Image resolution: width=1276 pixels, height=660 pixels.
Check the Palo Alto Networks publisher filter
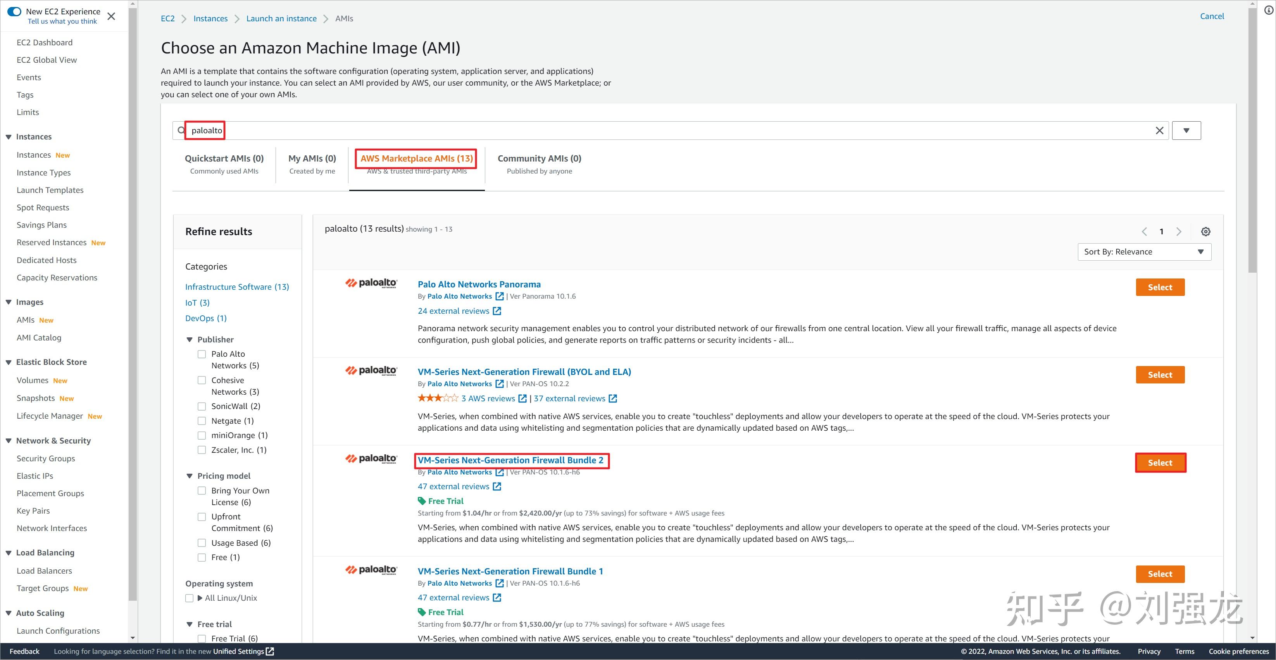(x=202, y=354)
